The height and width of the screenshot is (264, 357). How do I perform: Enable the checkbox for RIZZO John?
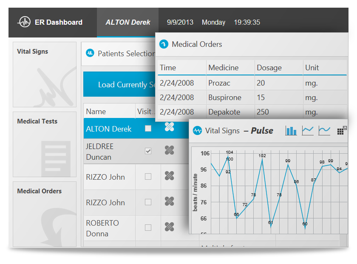click(x=148, y=178)
